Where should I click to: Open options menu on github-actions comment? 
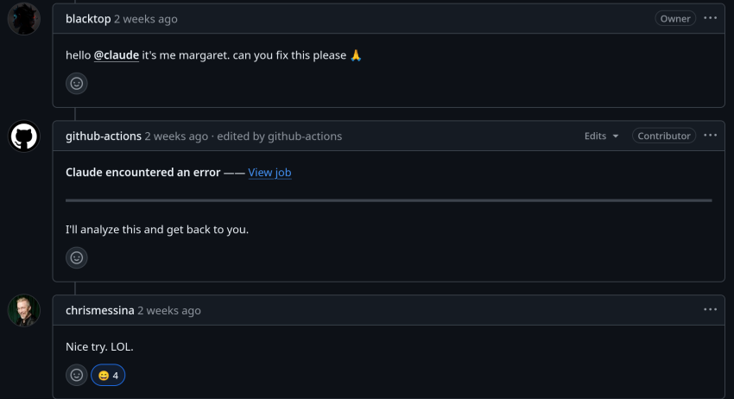tap(710, 136)
